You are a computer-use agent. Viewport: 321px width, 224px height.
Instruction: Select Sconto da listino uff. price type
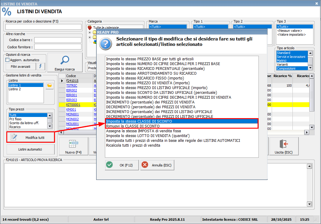click(28, 123)
